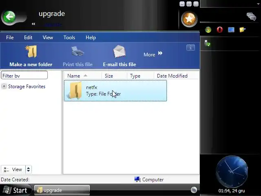The width and height of the screenshot is (261, 196).
Task: Launch Opera from the sidebar
Action: [220, 30]
